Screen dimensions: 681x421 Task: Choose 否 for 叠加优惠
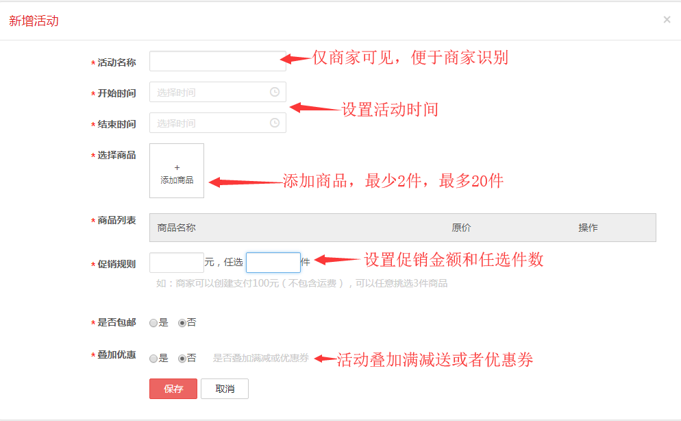pos(182,359)
